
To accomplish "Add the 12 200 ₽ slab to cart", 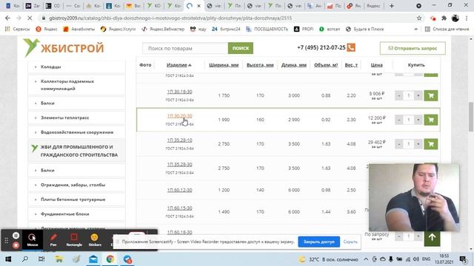I will point(431,120).
